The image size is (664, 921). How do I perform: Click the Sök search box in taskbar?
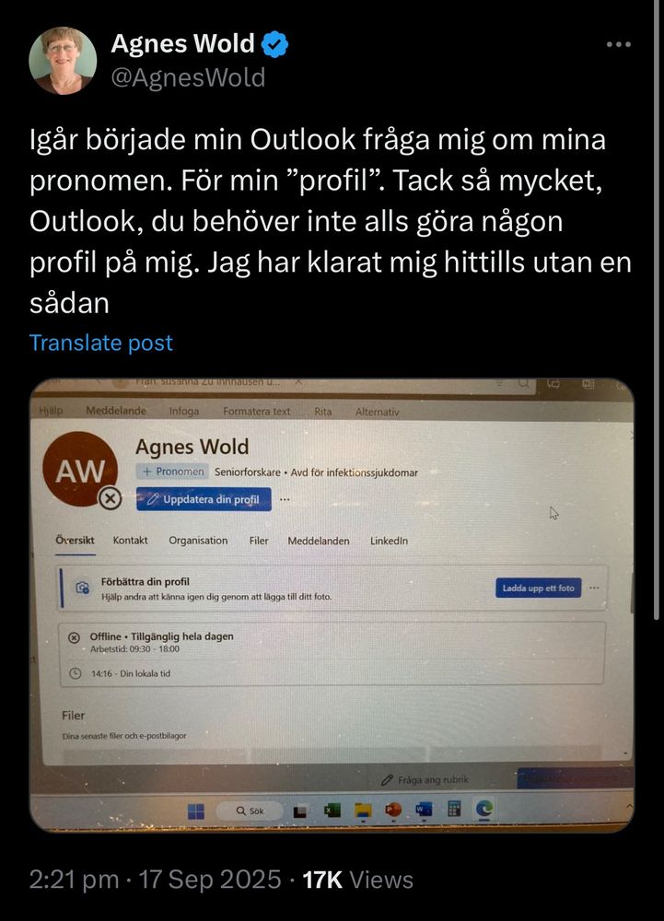click(250, 810)
